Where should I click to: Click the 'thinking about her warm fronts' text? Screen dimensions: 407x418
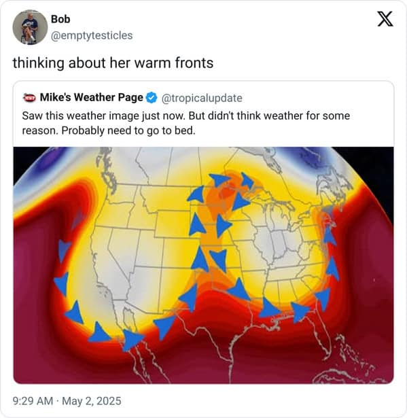(113, 63)
